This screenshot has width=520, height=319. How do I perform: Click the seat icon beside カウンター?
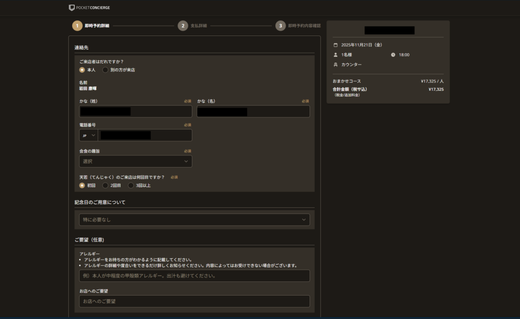point(335,65)
